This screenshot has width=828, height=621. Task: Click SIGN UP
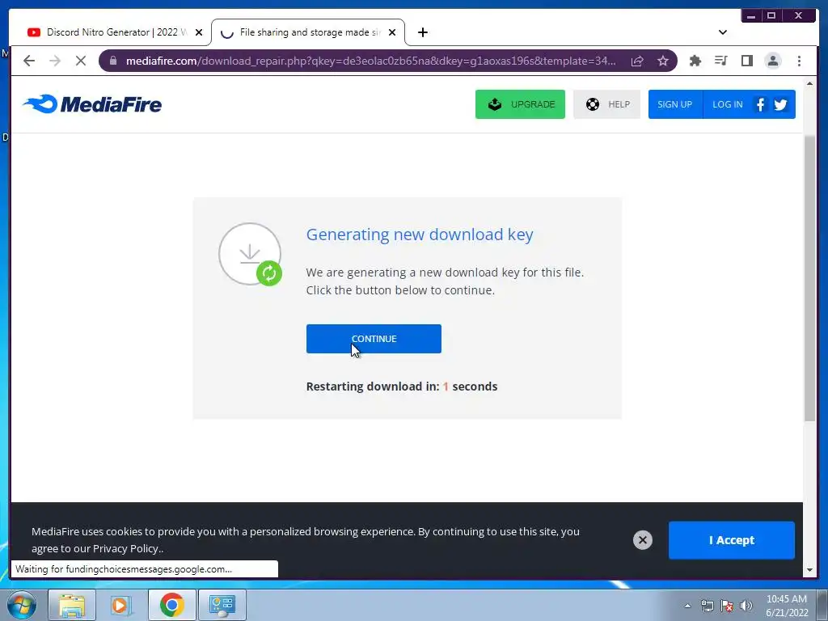[x=675, y=104]
